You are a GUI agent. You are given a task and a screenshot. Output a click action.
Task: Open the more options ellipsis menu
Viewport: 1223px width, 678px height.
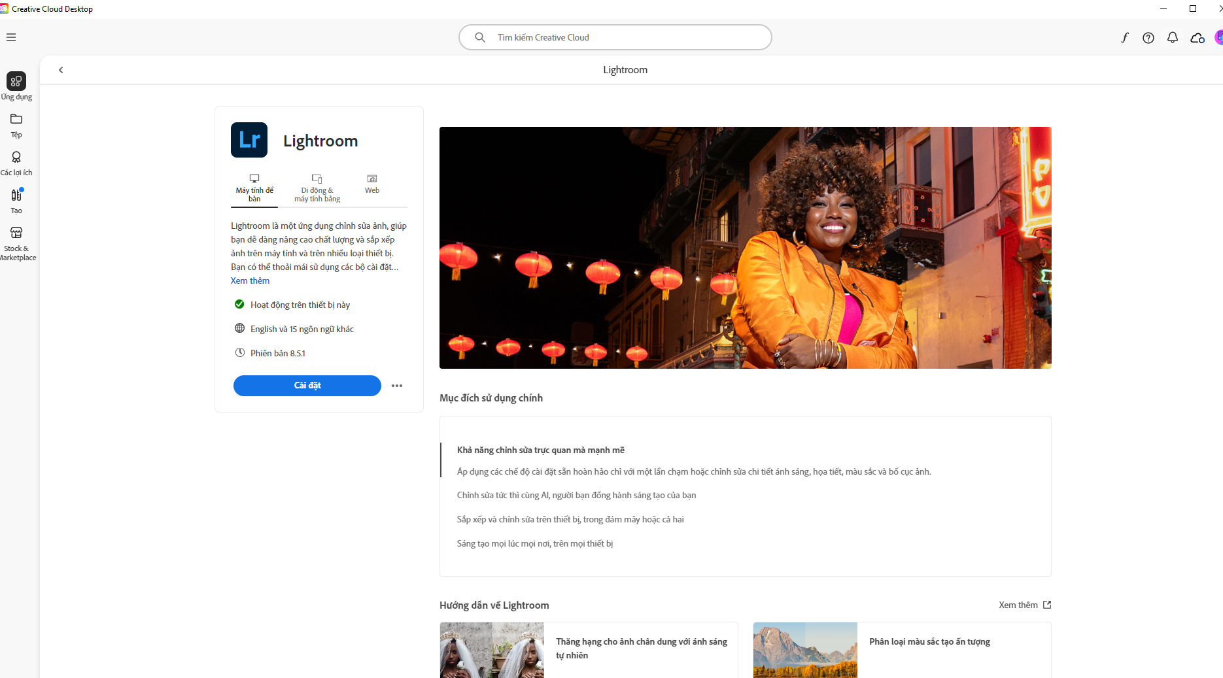(x=397, y=386)
